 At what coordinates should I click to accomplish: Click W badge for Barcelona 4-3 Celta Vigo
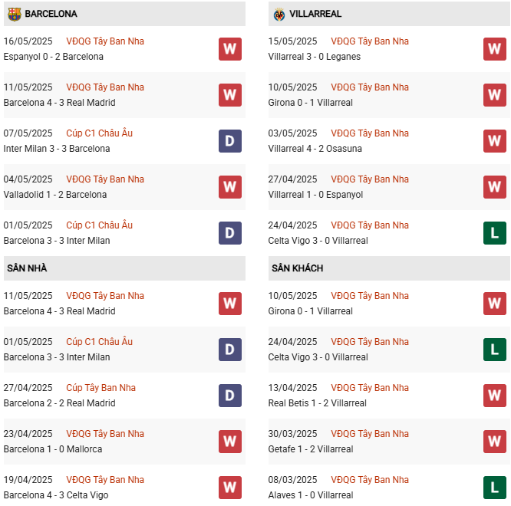tap(230, 488)
